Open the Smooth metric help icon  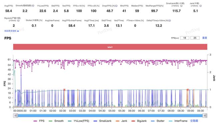coord(33,6)
